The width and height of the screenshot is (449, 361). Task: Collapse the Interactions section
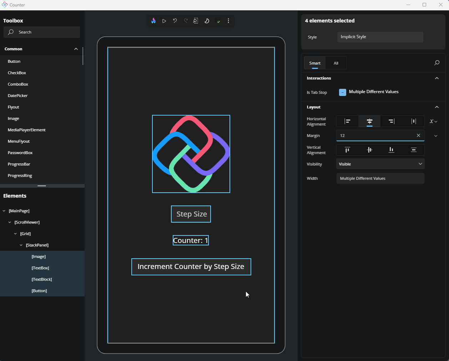pyautogui.click(x=437, y=78)
